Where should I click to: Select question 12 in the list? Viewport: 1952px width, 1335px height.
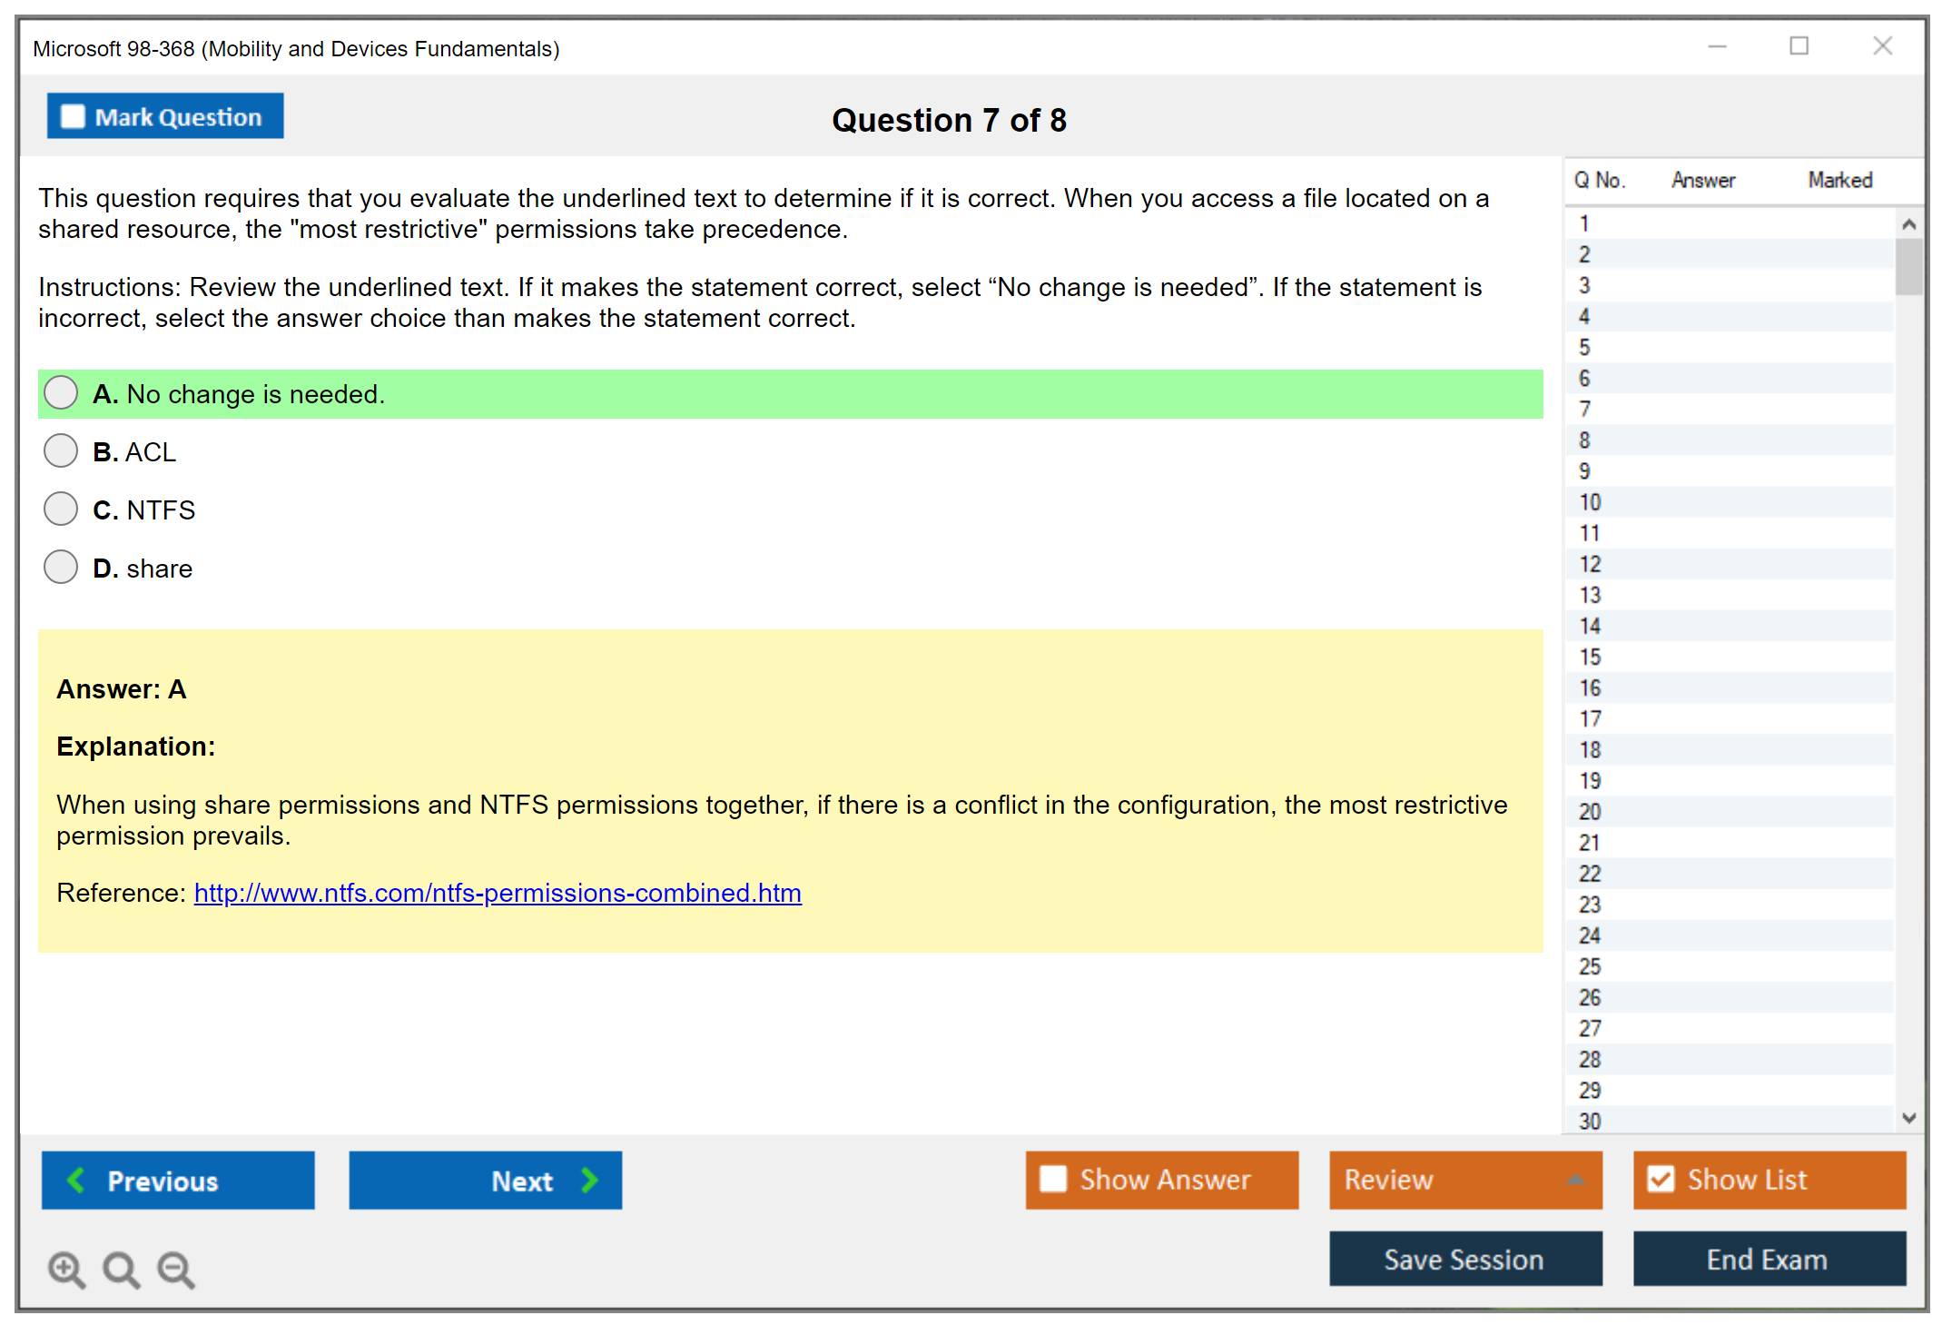point(1590,564)
